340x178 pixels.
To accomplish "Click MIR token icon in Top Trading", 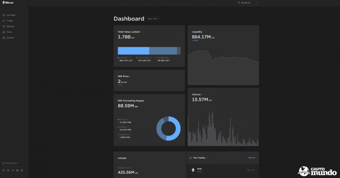I will coord(193,170).
